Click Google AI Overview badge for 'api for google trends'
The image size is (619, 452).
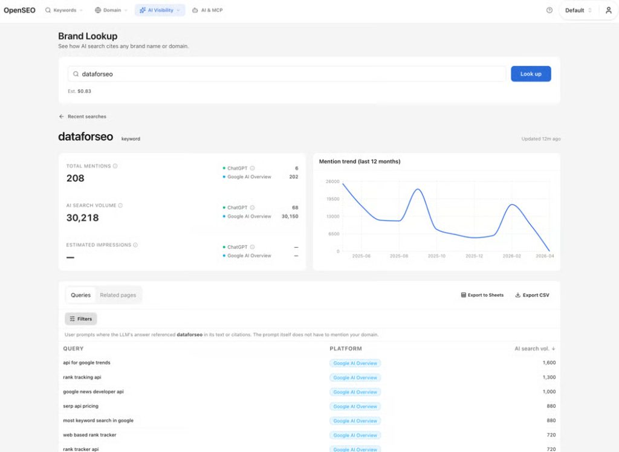click(x=355, y=363)
